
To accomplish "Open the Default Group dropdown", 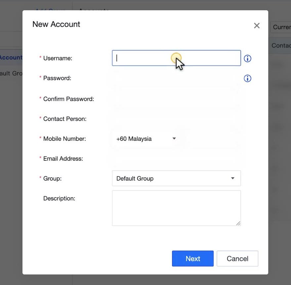I will pos(176,178).
